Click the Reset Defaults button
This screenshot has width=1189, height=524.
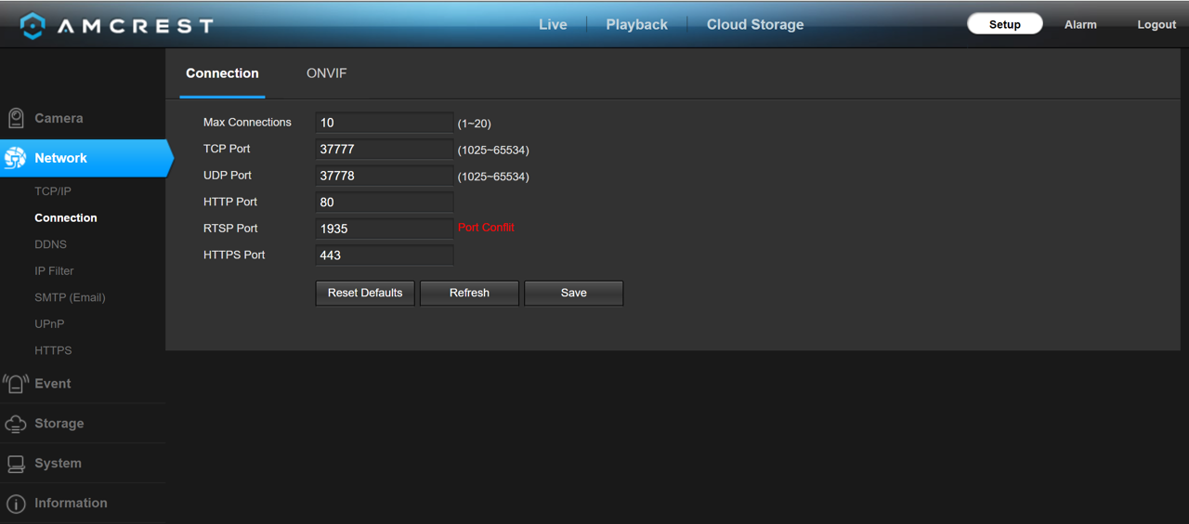[x=365, y=293]
